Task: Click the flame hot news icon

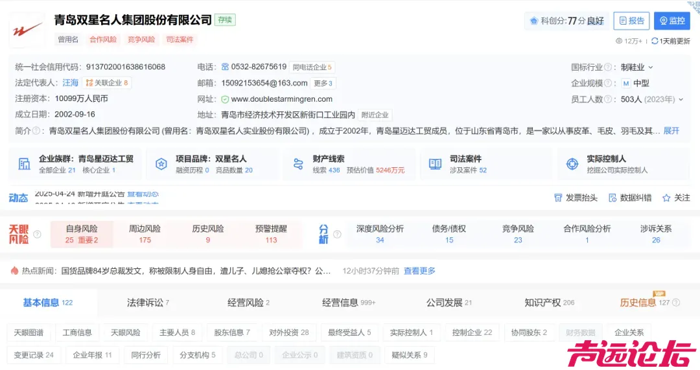Action: 14,270
